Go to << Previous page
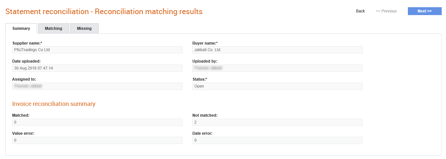 [386, 11]
